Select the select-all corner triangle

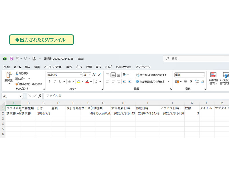tap(3, 103)
